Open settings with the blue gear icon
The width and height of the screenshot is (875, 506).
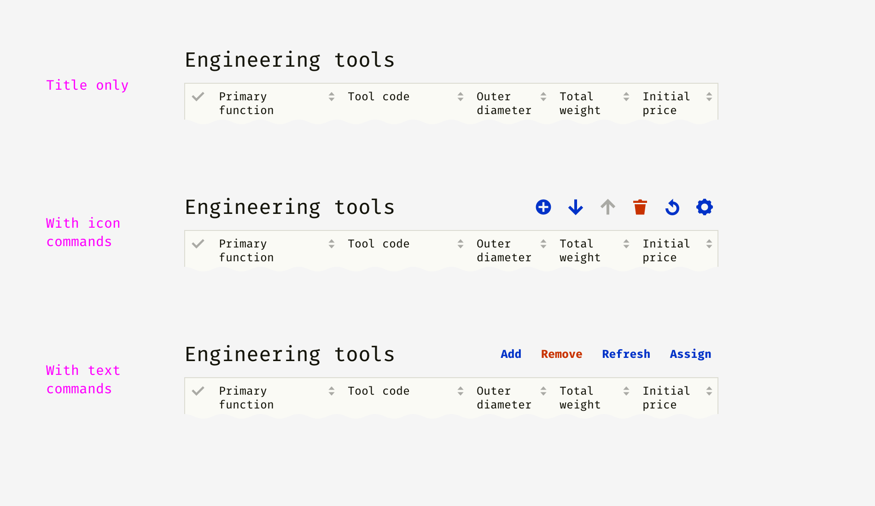pyautogui.click(x=705, y=207)
